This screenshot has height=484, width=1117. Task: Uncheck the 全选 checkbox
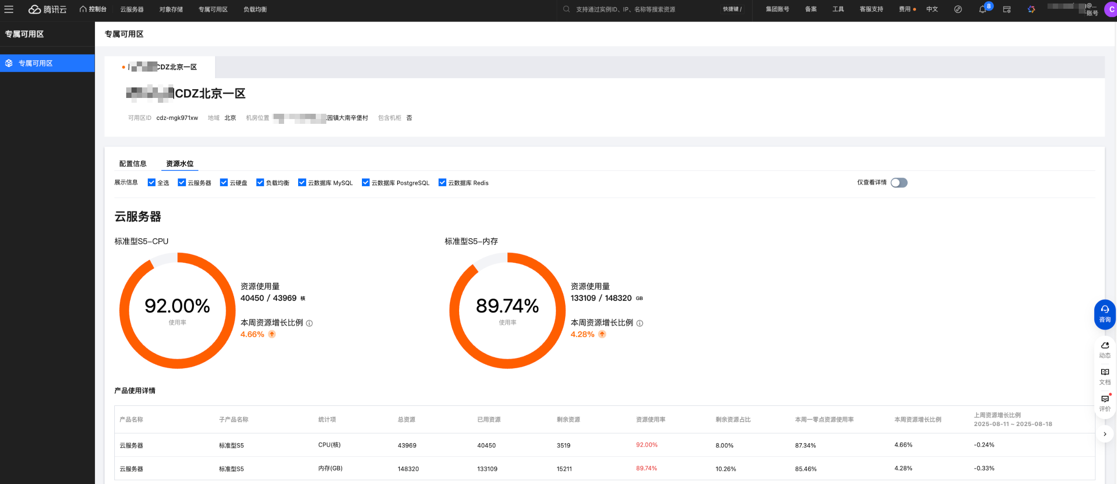(151, 183)
